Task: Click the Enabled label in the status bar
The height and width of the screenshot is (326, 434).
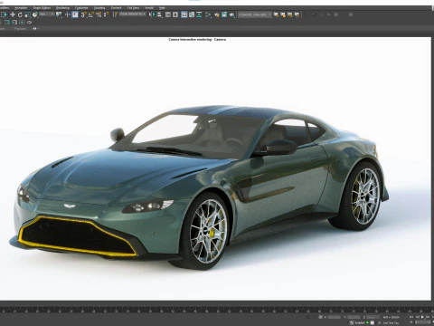Action: point(360,322)
